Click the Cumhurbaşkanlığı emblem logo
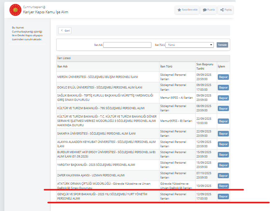This screenshot has width=270, height=211. click(x=15, y=10)
